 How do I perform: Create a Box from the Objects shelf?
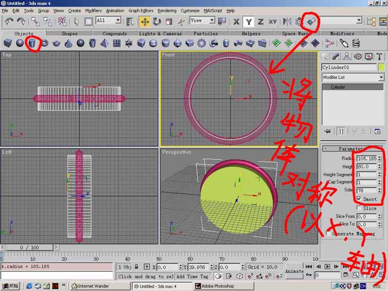coord(8,43)
